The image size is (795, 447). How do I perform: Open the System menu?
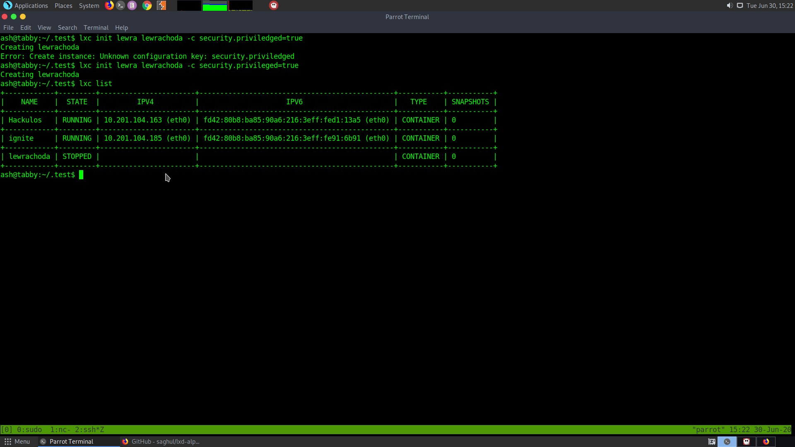(89, 5)
